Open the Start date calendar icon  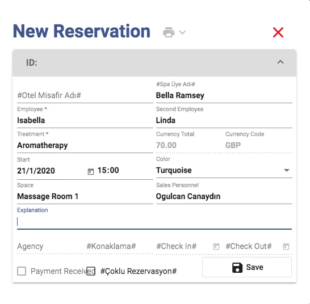coord(91,171)
